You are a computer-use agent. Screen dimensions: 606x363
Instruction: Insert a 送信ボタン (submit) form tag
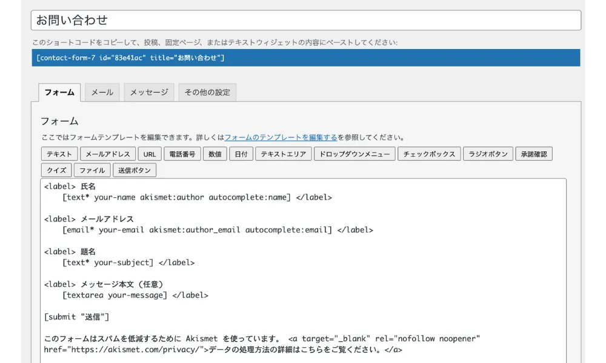tap(135, 170)
